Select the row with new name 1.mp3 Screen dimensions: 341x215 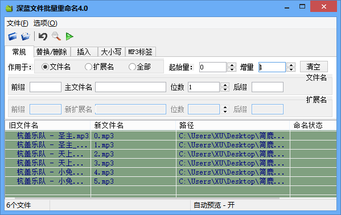[x=171, y=145]
